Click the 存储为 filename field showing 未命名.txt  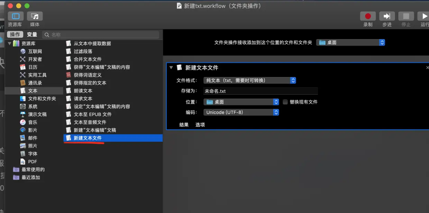pyautogui.click(x=259, y=91)
